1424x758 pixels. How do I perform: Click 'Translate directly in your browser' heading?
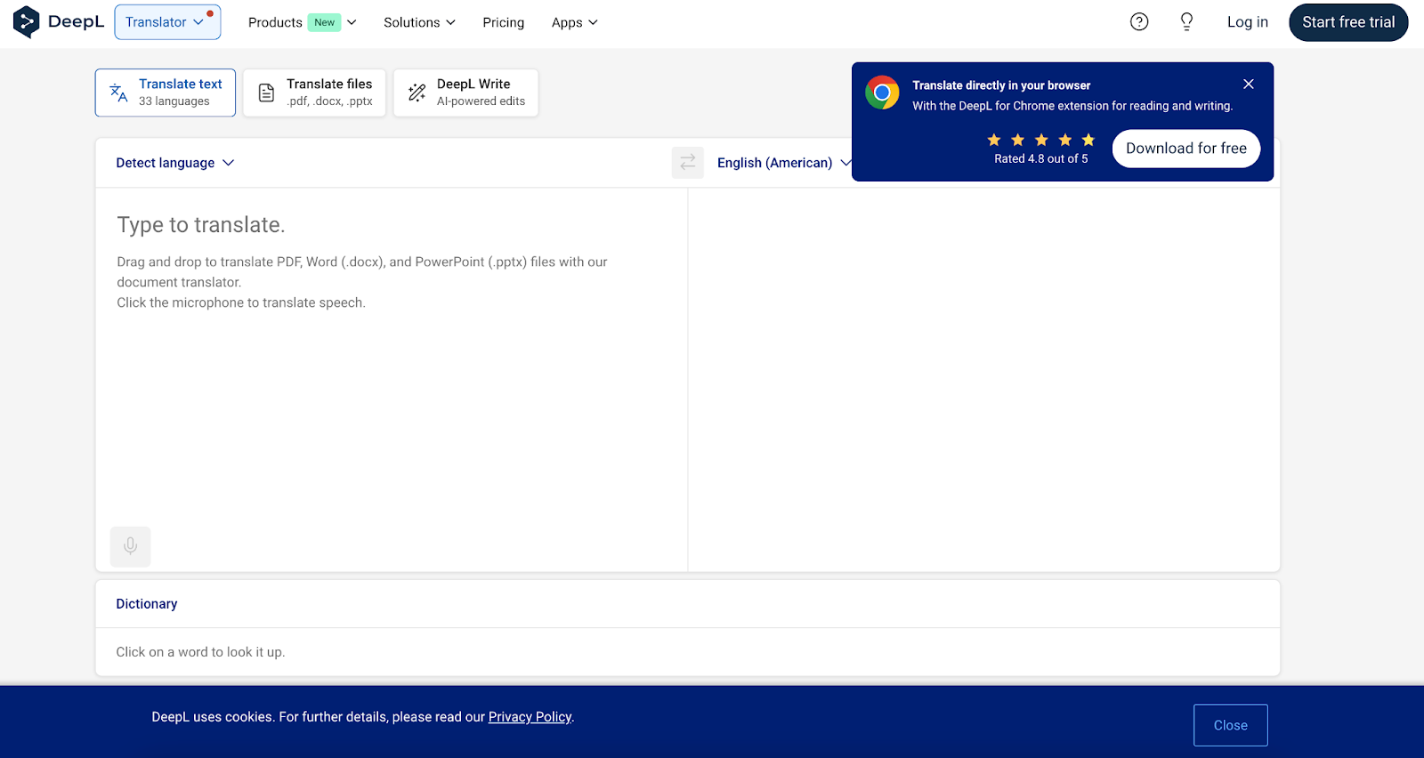click(1001, 85)
